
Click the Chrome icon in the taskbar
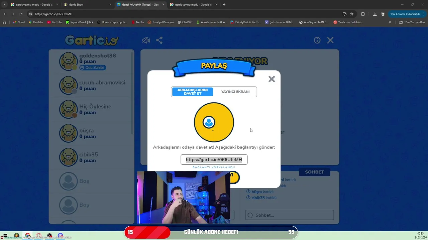coord(28,236)
